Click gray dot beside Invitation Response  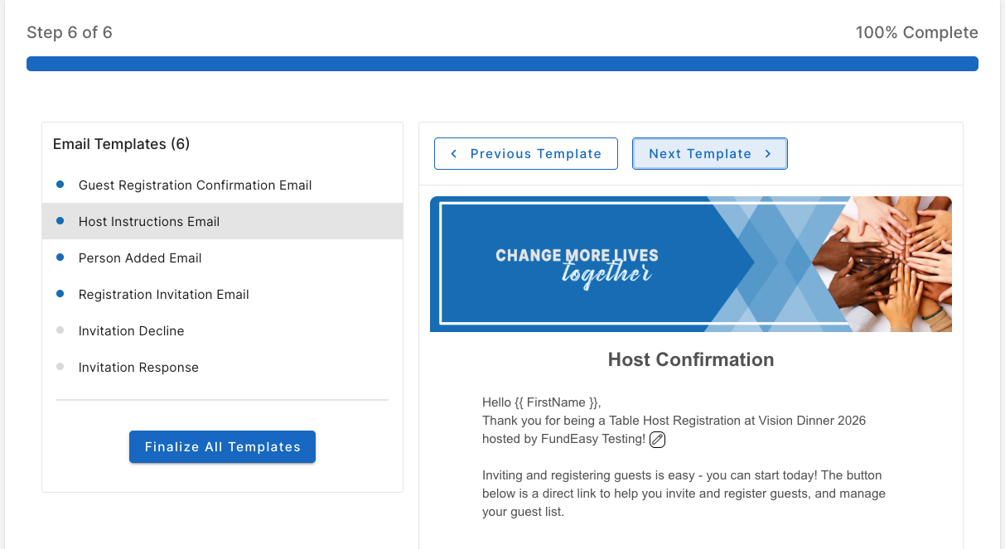(x=60, y=367)
